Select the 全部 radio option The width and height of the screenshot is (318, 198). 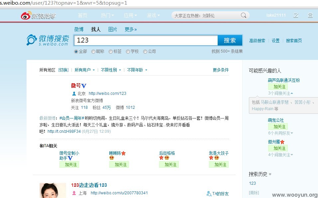[76, 52]
